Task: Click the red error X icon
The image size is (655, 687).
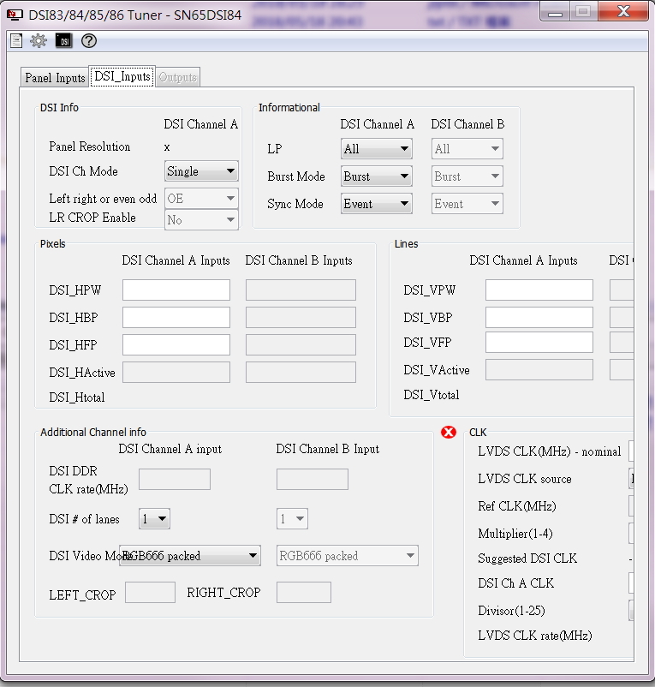Action: click(x=449, y=433)
